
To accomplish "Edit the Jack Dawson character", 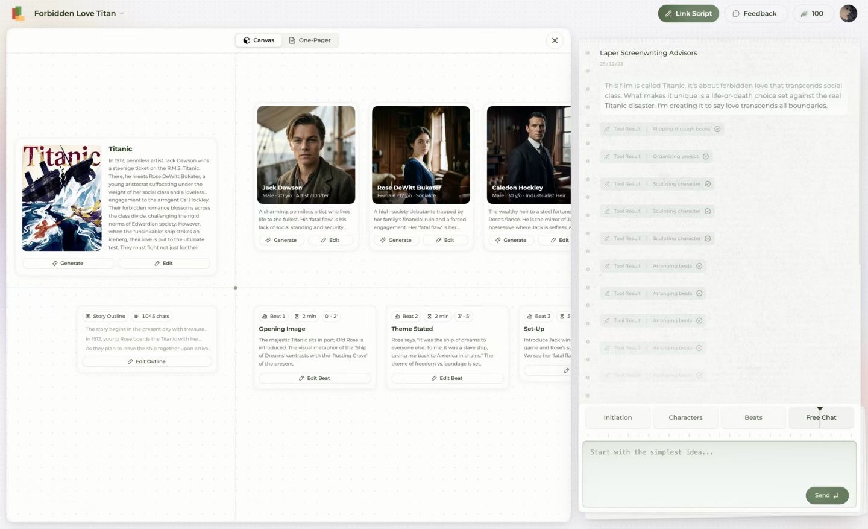I will 330,240.
